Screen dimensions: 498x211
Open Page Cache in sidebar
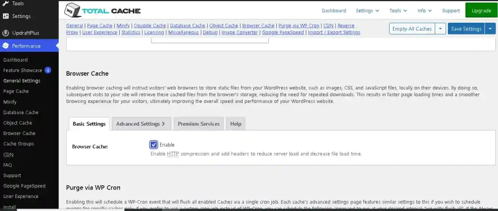[16, 91]
